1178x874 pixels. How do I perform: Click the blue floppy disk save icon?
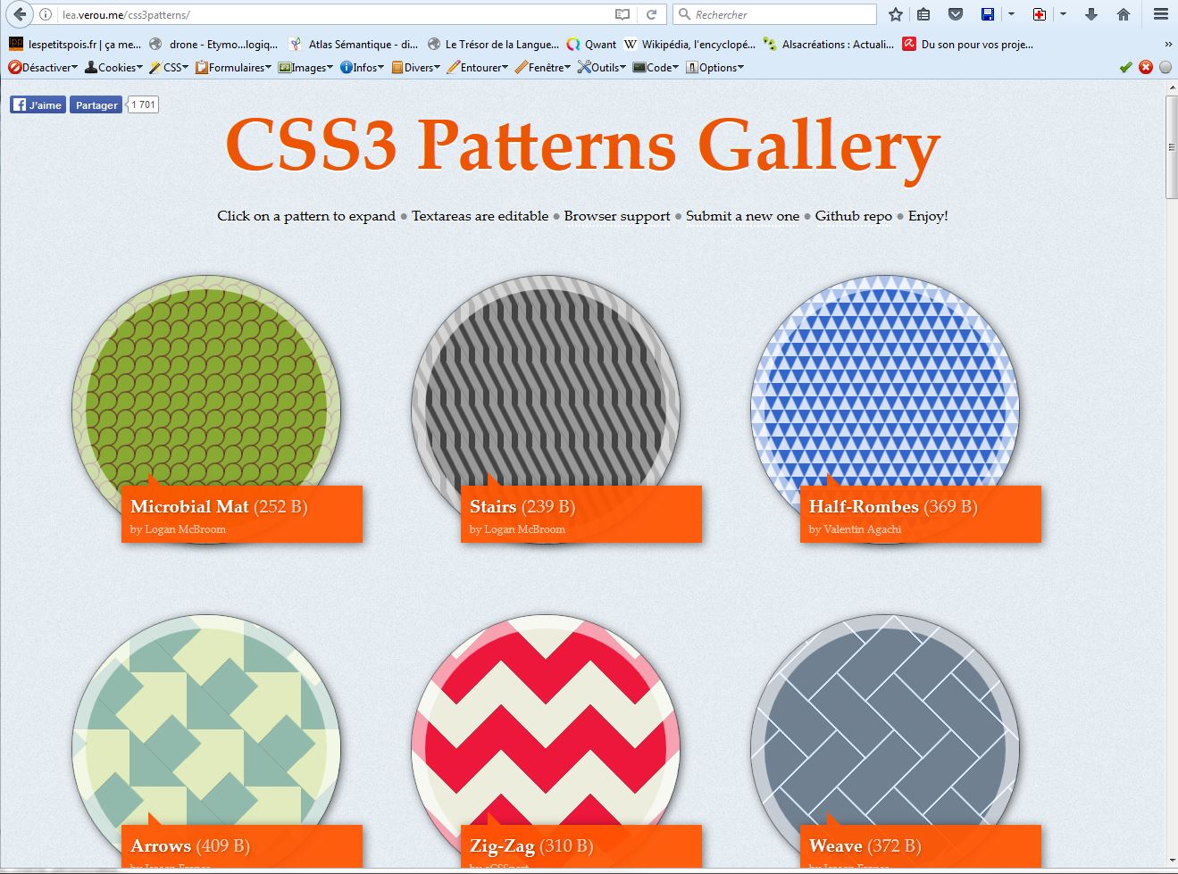[988, 14]
